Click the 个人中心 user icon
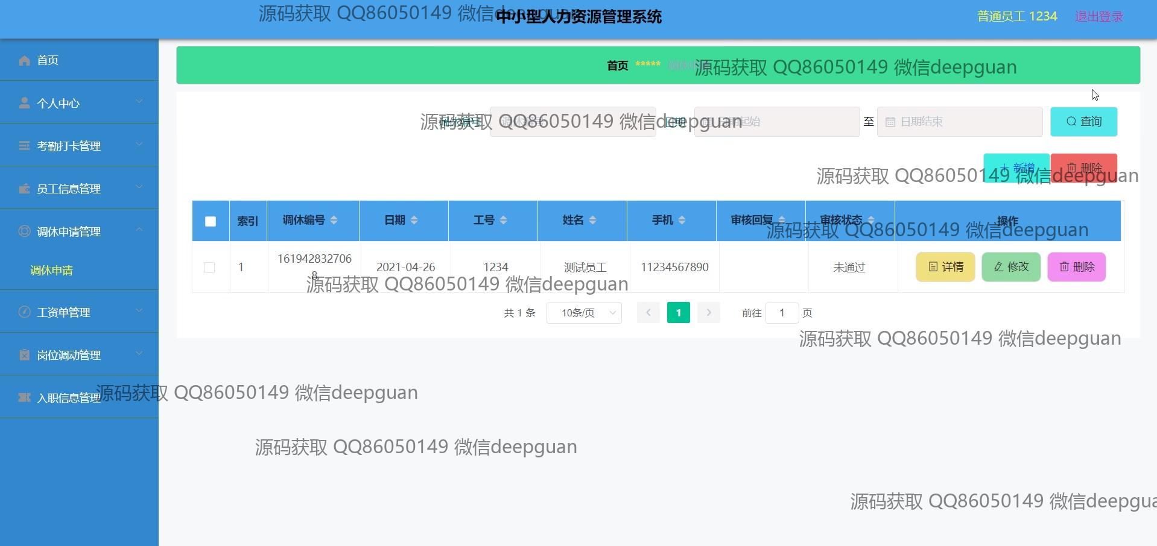This screenshot has height=546, width=1157. pyautogui.click(x=24, y=103)
